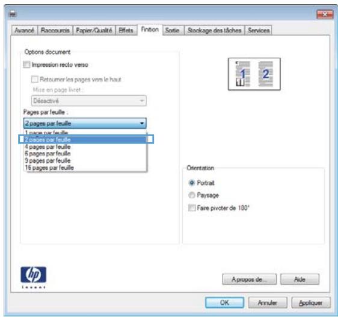Select the Portrait orientation radio button

(x=191, y=183)
